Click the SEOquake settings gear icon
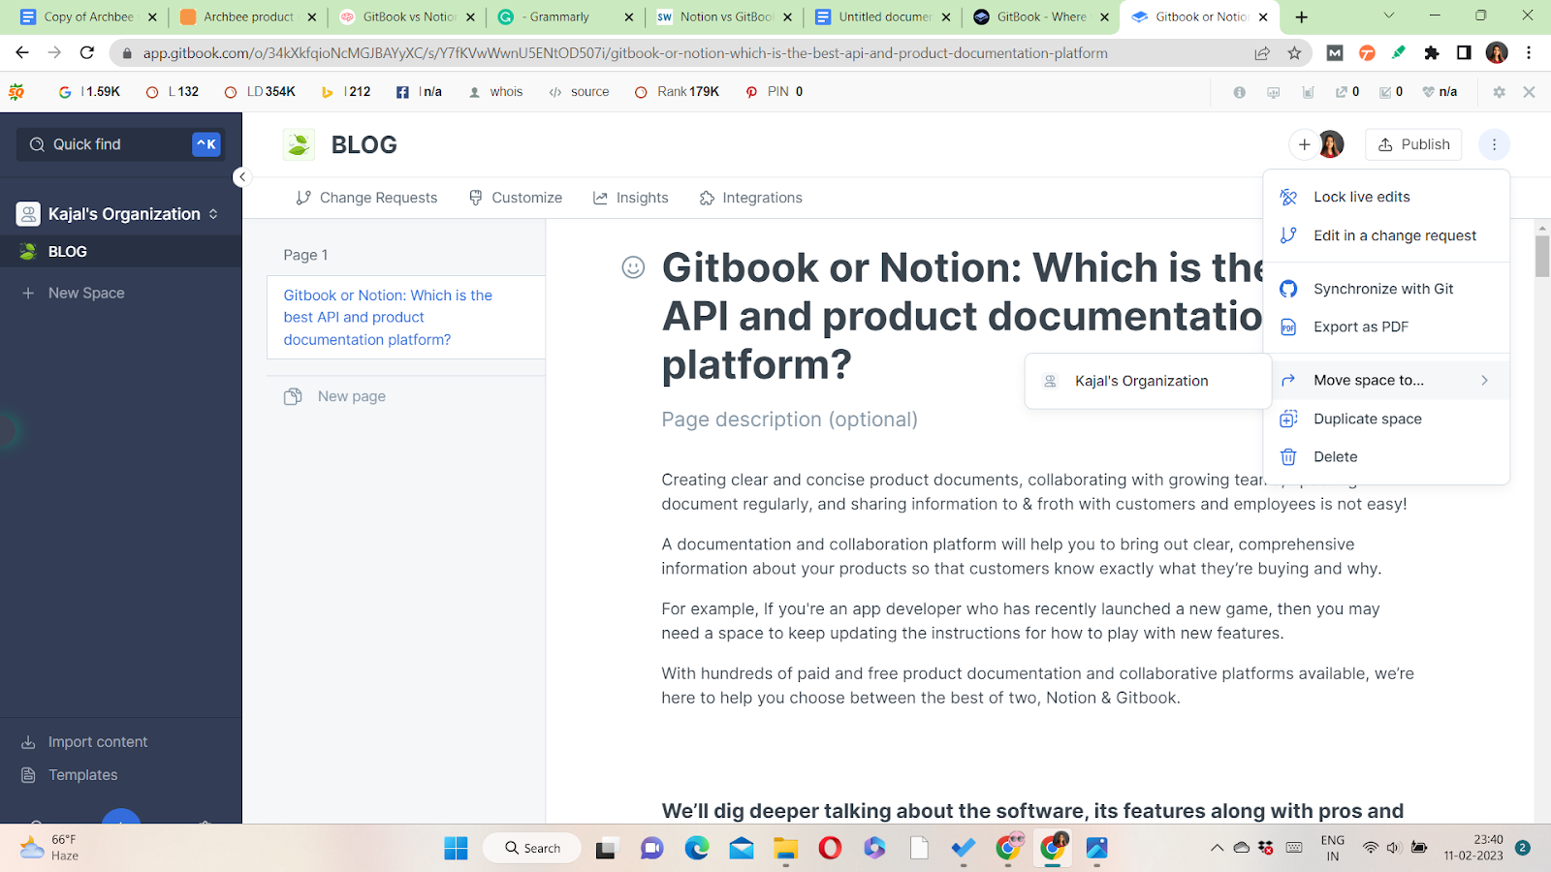This screenshot has height=872, width=1551. click(1499, 91)
